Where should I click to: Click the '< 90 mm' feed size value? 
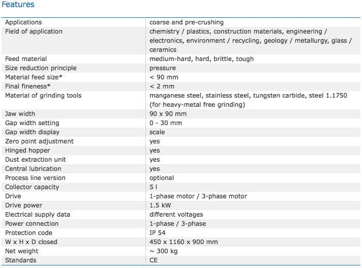(164, 77)
